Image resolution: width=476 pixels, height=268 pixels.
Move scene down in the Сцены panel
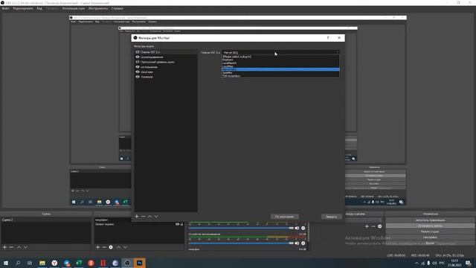click(25, 247)
